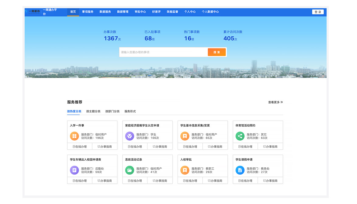357x204 pixels.
Task: Open 在线办理 for 入学一件事
Action: pyautogui.click(x=80, y=147)
